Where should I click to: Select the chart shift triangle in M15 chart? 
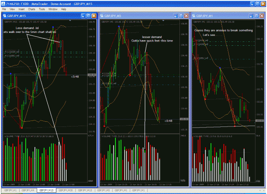(70, 21)
